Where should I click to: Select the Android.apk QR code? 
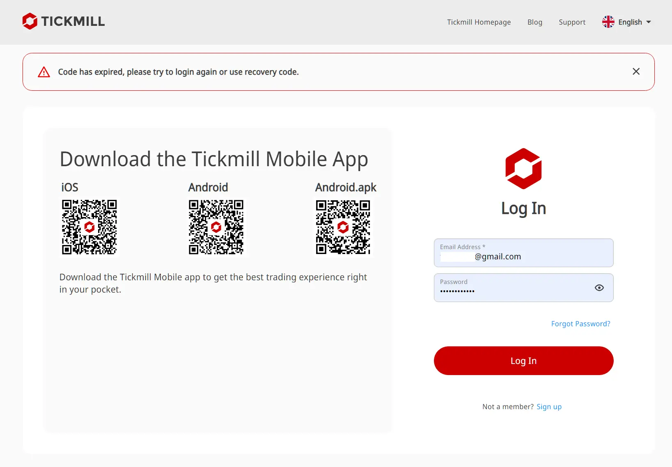tap(343, 227)
